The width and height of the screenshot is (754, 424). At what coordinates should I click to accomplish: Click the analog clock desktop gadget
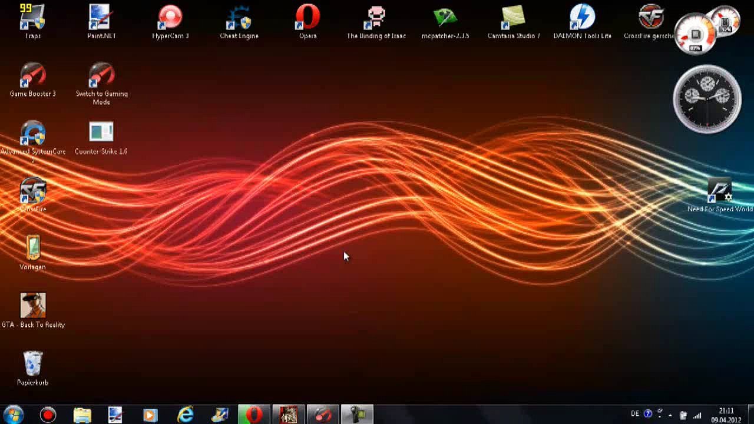pos(707,99)
